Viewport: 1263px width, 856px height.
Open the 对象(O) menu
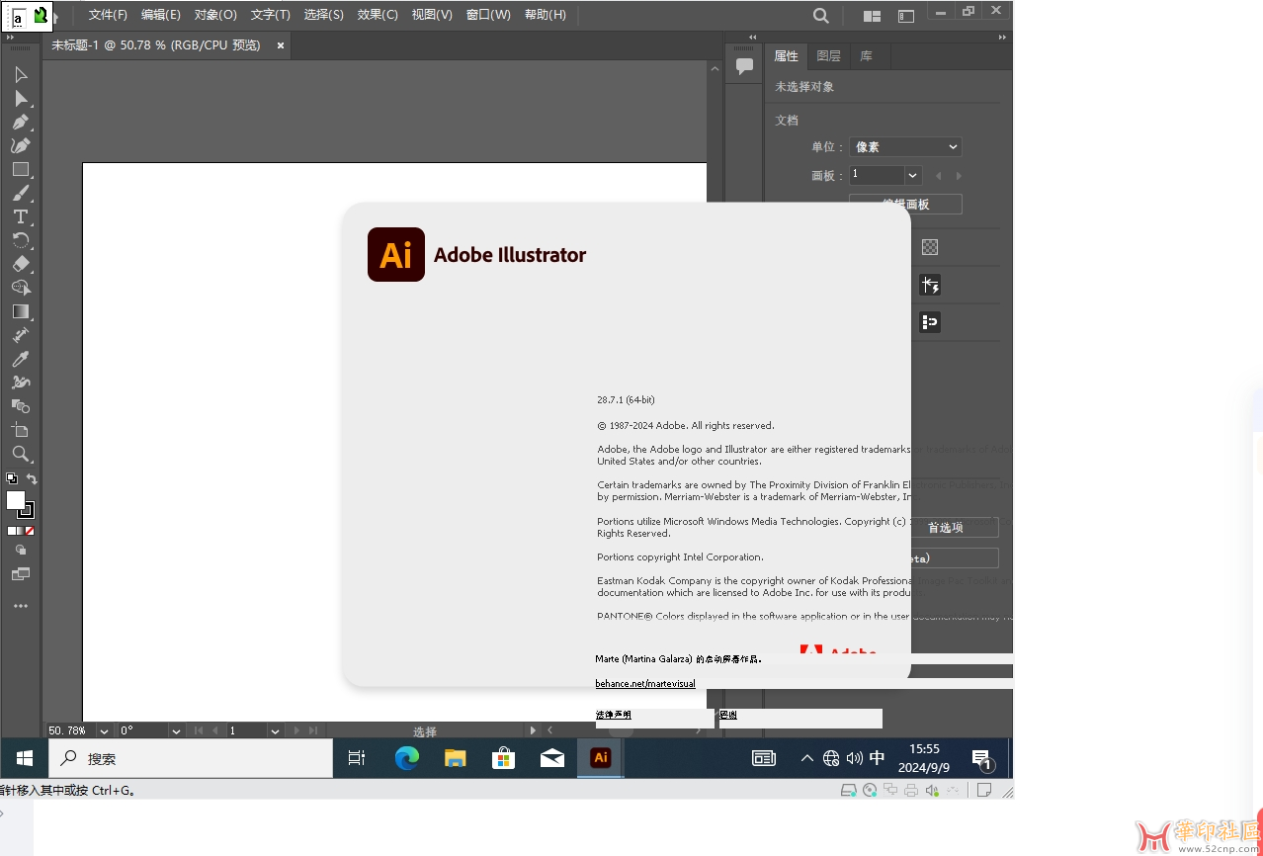215,15
